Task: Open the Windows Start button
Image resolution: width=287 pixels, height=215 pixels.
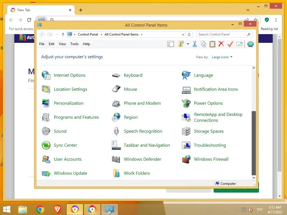Action: (x=7, y=209)
